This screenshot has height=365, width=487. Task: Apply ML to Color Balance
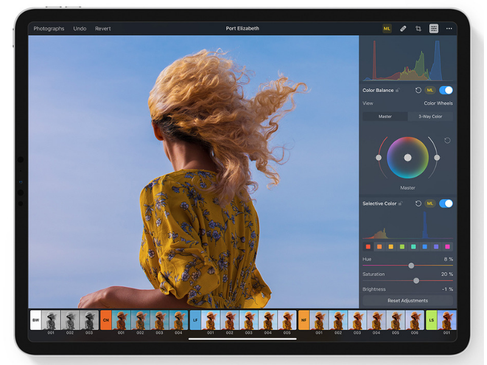click(x=430, y=90)
